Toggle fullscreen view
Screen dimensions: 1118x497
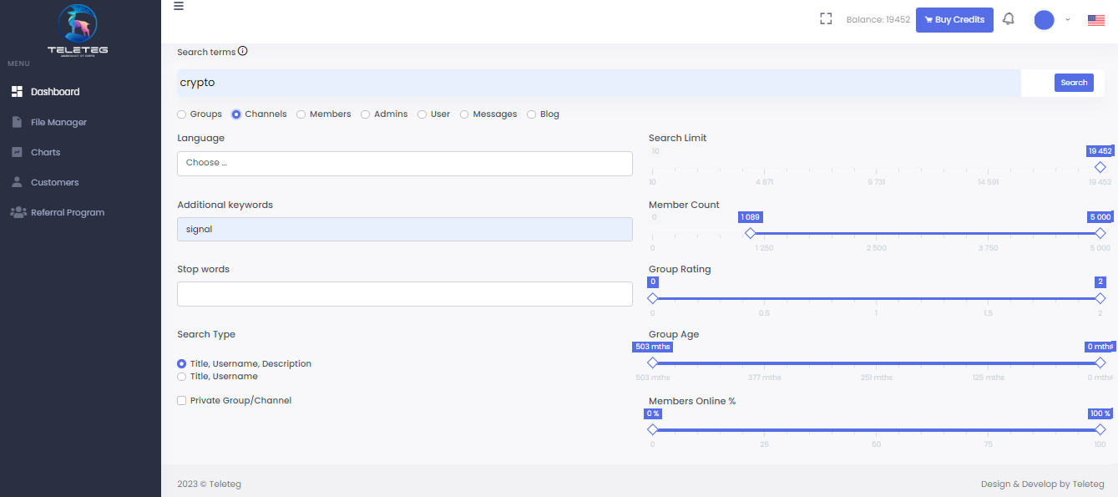click(826, 18)
